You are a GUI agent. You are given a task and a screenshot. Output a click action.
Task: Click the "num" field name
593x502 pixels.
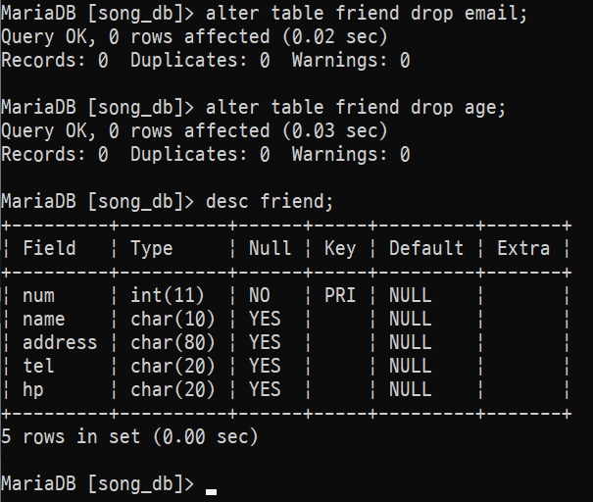pyautogui.click(x=39, y=295)
